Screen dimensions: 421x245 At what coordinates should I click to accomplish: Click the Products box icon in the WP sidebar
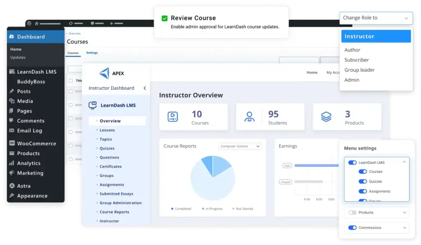(x=12, y=153)
